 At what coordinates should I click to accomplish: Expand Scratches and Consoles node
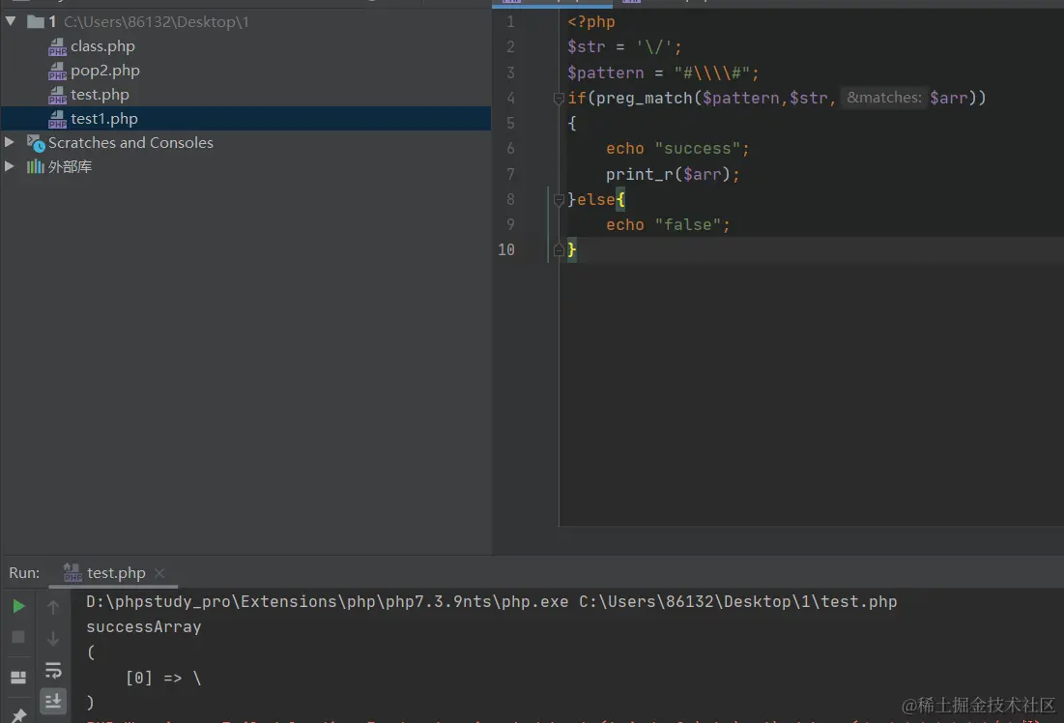pyautogui.click(x=10, y=142)
